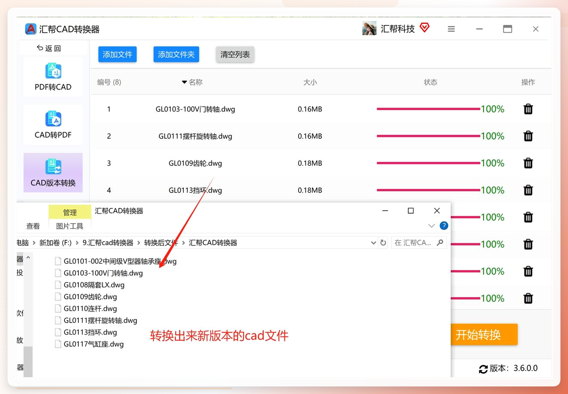This screenshot has height=394, width=568.
Task: Click the 汇帮科技 account name
Action: click(x=398, y=29)
